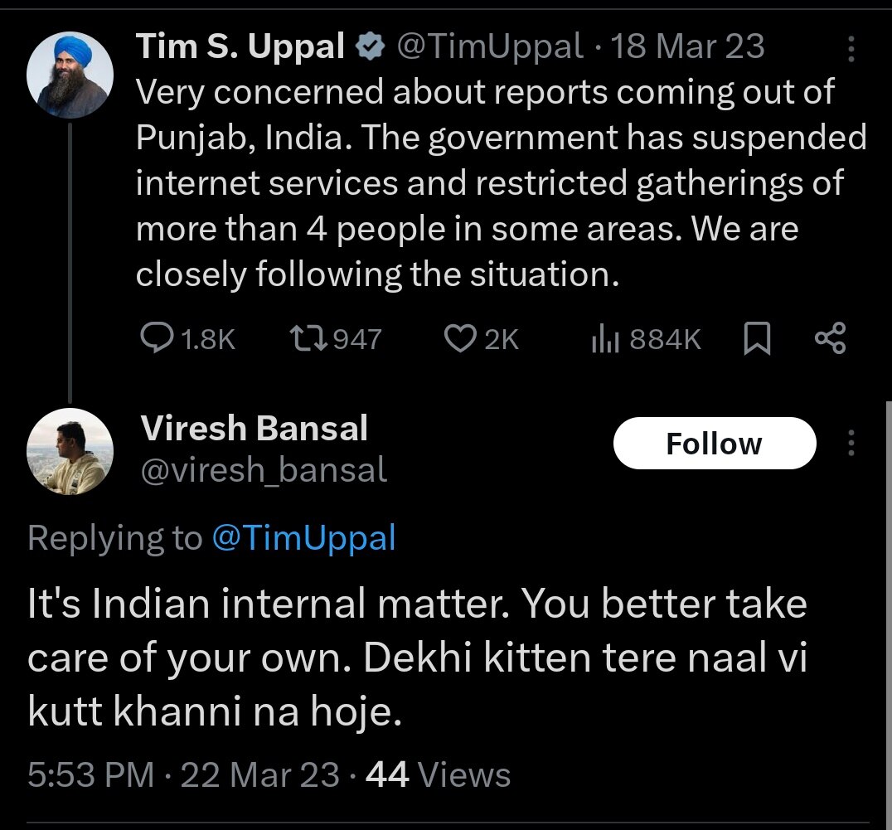The image size is (892, 830).
Task: Share the tweet using share icon
Action: tap(830, 338)
